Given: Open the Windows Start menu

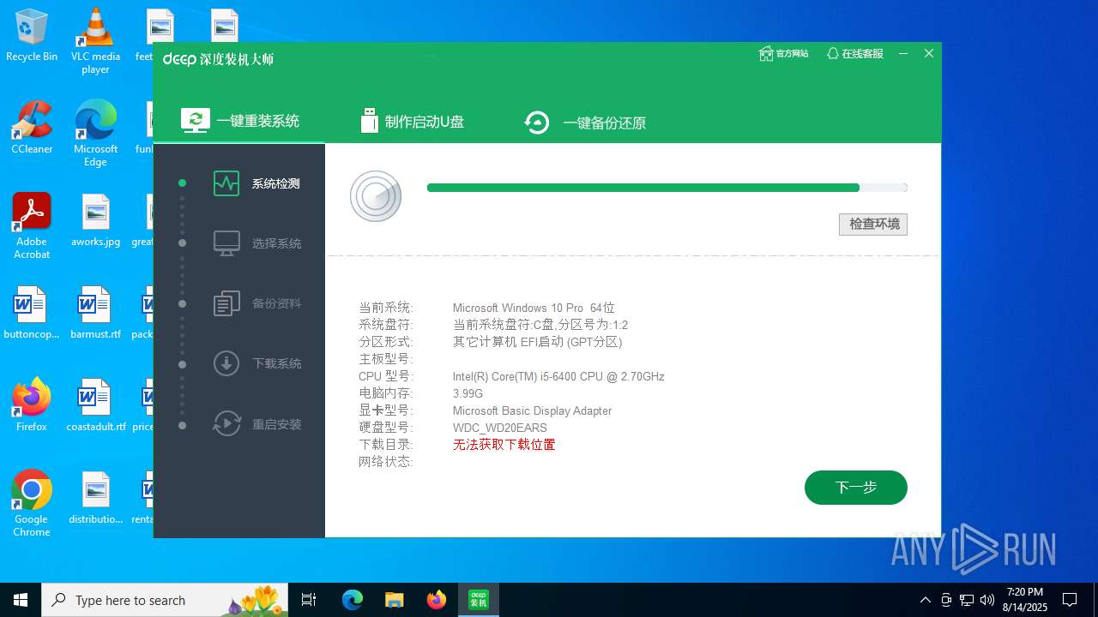Looking at the screenshot, I should pyautogui.click(x=21, y=600).
